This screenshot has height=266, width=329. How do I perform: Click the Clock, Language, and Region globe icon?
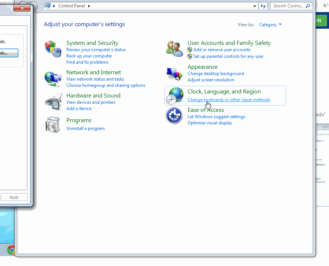point(174,96)
